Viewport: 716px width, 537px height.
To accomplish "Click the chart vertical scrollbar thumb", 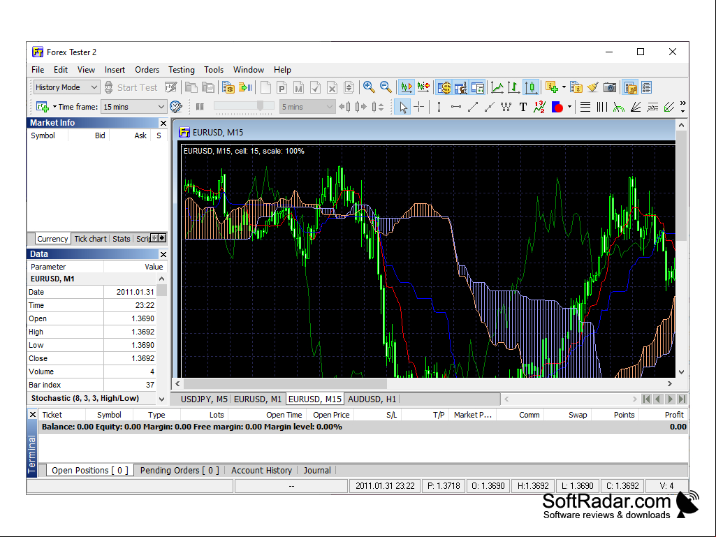I will (x=681, y=185).
